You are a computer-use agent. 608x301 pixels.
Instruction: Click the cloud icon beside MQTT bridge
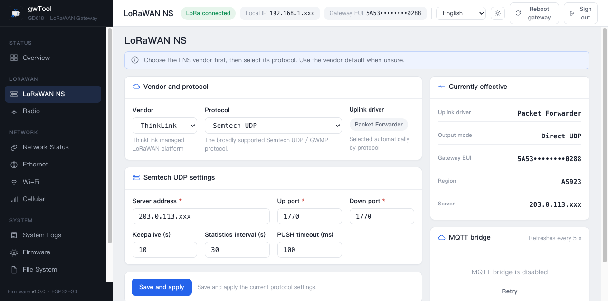click(x=442, y=237)
